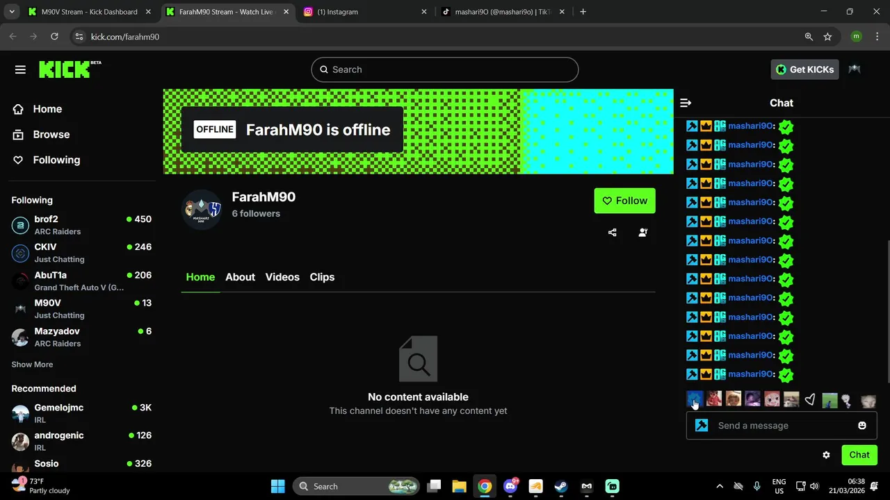This screenshot has height=500, width=890.
Task: Switch to M90V Stream Kick Dashboard tab
Action: pos(88,12)
